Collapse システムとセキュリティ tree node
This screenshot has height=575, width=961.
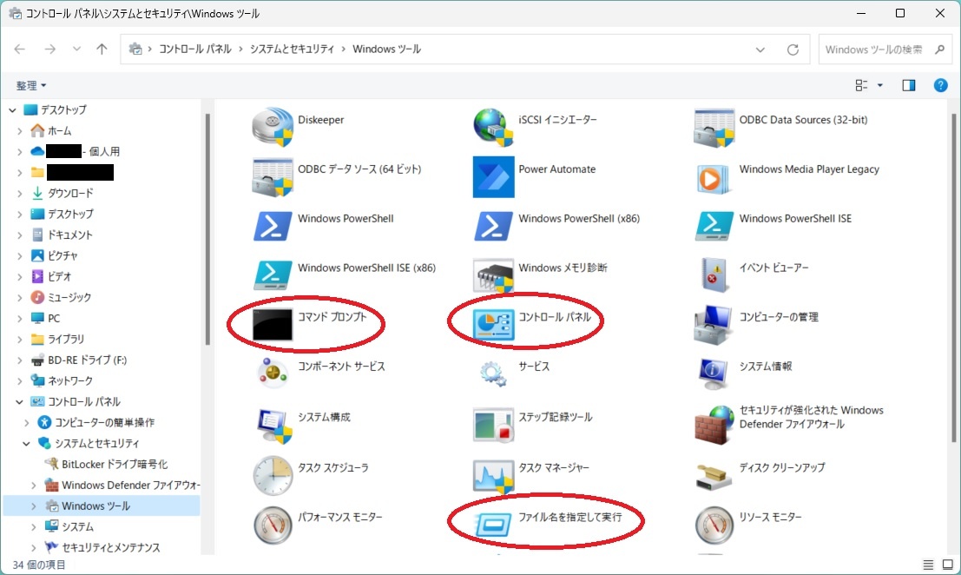(x=26, y=444)
